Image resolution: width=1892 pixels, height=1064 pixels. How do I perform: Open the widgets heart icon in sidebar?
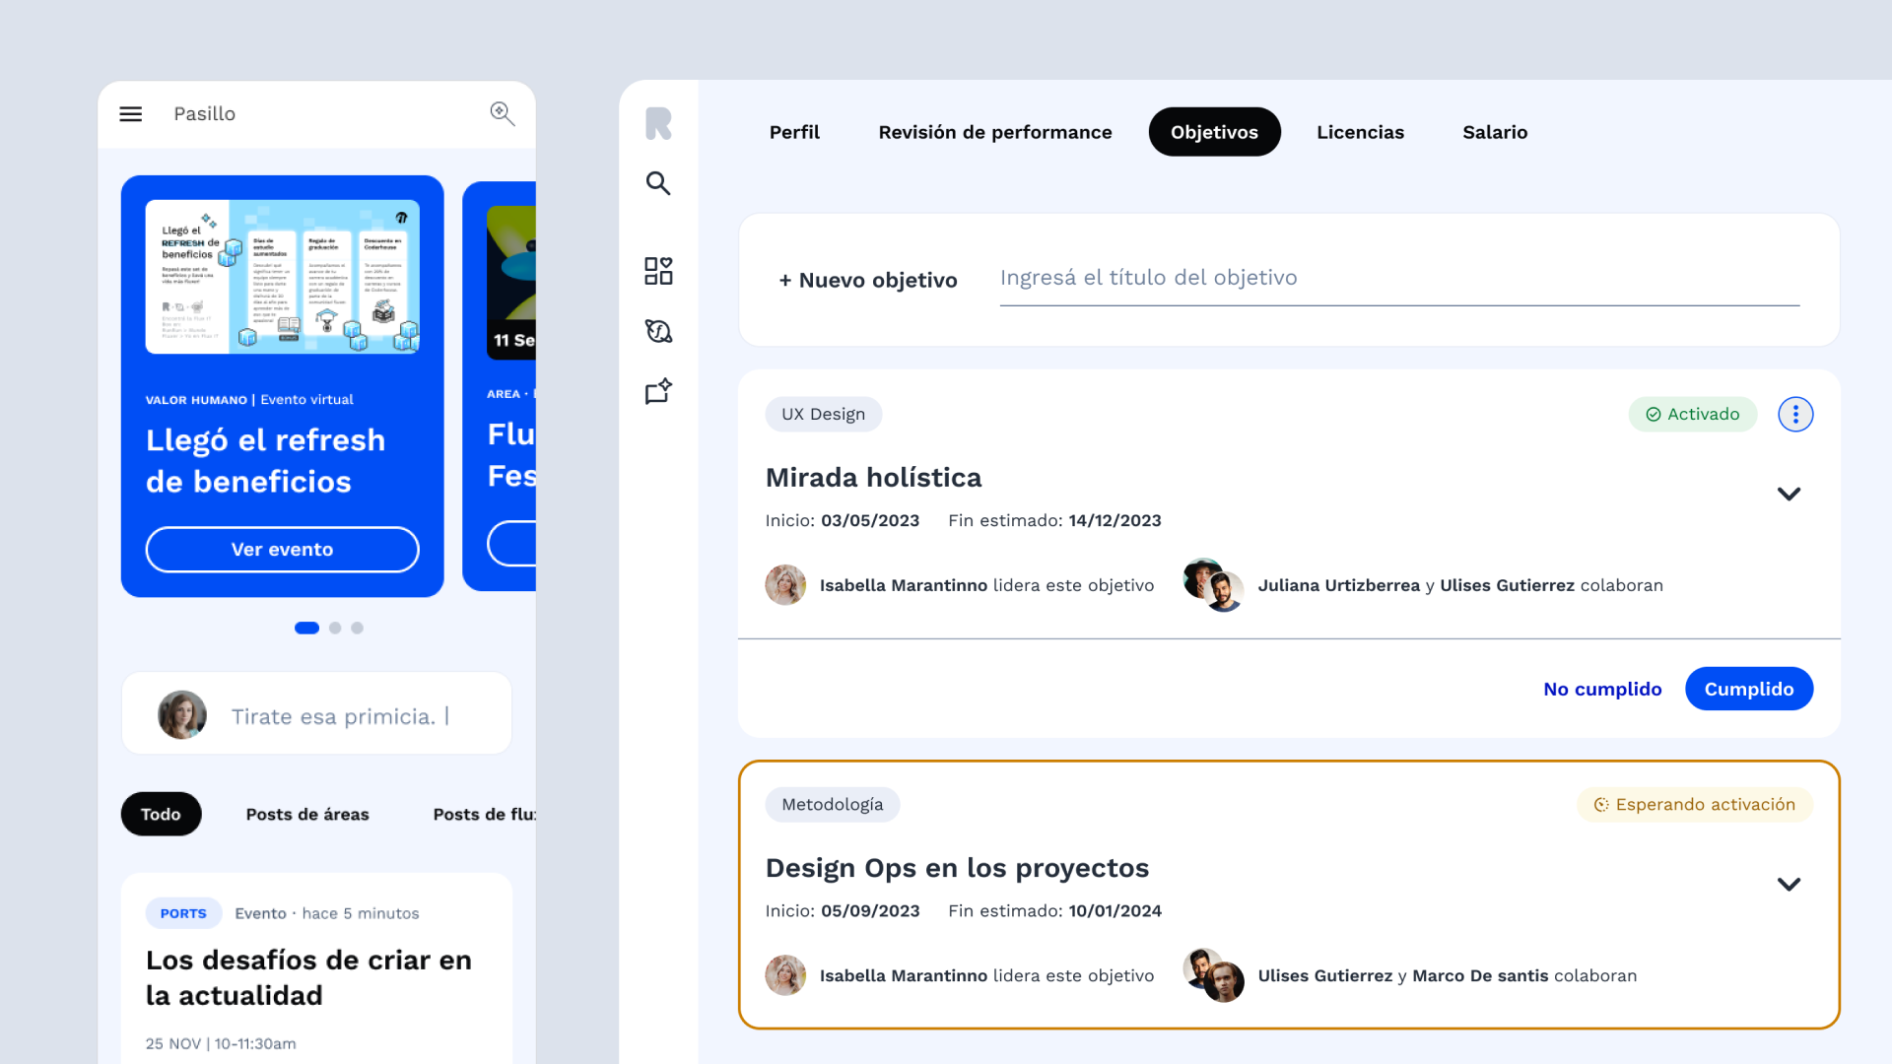(x=658, y=271)
